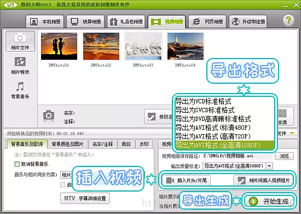
Task: Select the DMPhoto03 sand thumbnail
Action: pos(143,47)
